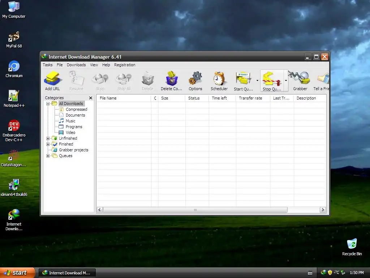
Task: Select the Queues category
Action: (66, 156)
